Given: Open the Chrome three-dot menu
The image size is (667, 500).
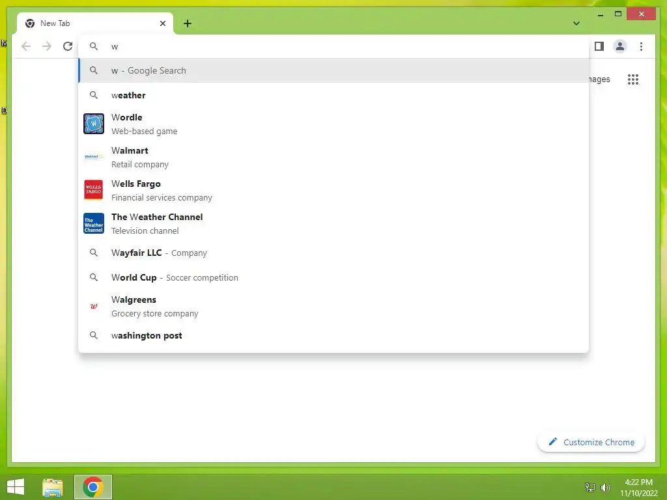Looking at the screenshot, I should (x=641, y=46).
